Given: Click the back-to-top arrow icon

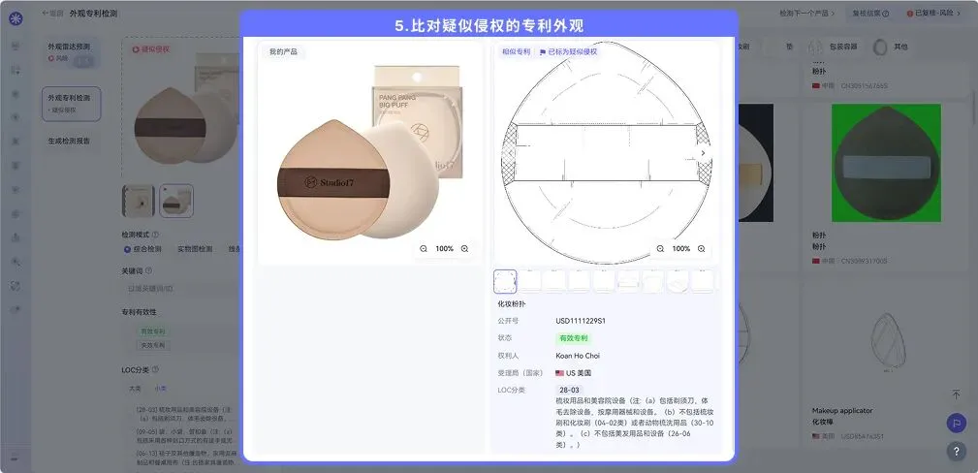Looking at the screenshot, I should (x=956, y=395).
